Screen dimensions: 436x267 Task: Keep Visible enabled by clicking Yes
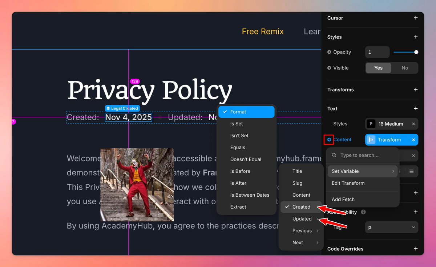click(378, 68)
